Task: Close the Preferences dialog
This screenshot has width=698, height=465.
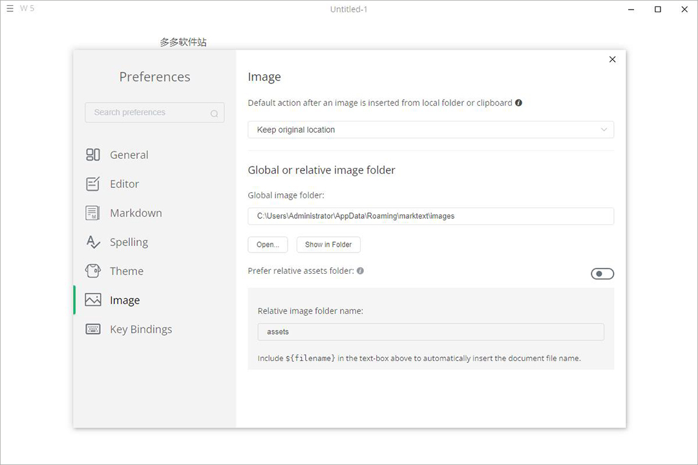Action: coord(613,59)
